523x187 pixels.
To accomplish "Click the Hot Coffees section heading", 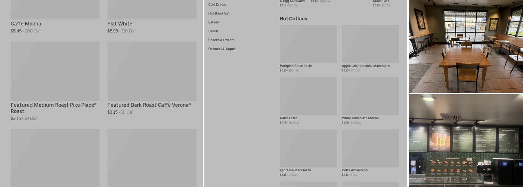I will click(293, 19).
